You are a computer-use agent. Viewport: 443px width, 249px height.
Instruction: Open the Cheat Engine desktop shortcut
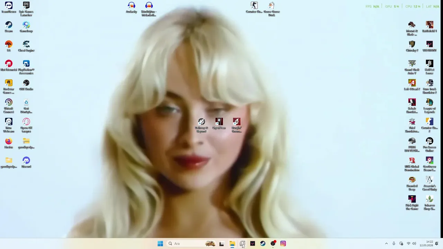tap(26, 46)
